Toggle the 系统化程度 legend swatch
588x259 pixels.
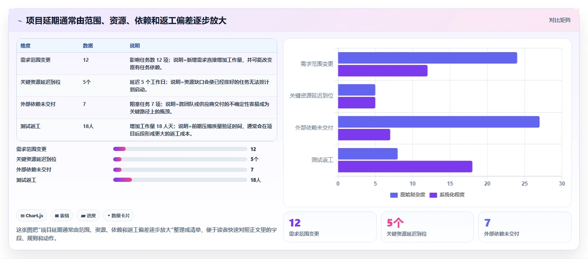pos(433,195)
